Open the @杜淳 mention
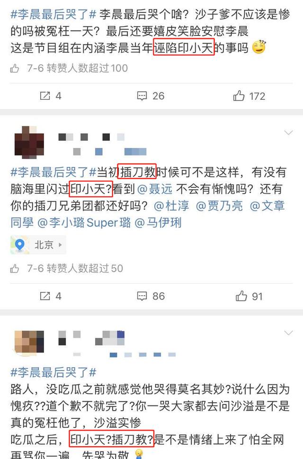 (x=171, y=206)
